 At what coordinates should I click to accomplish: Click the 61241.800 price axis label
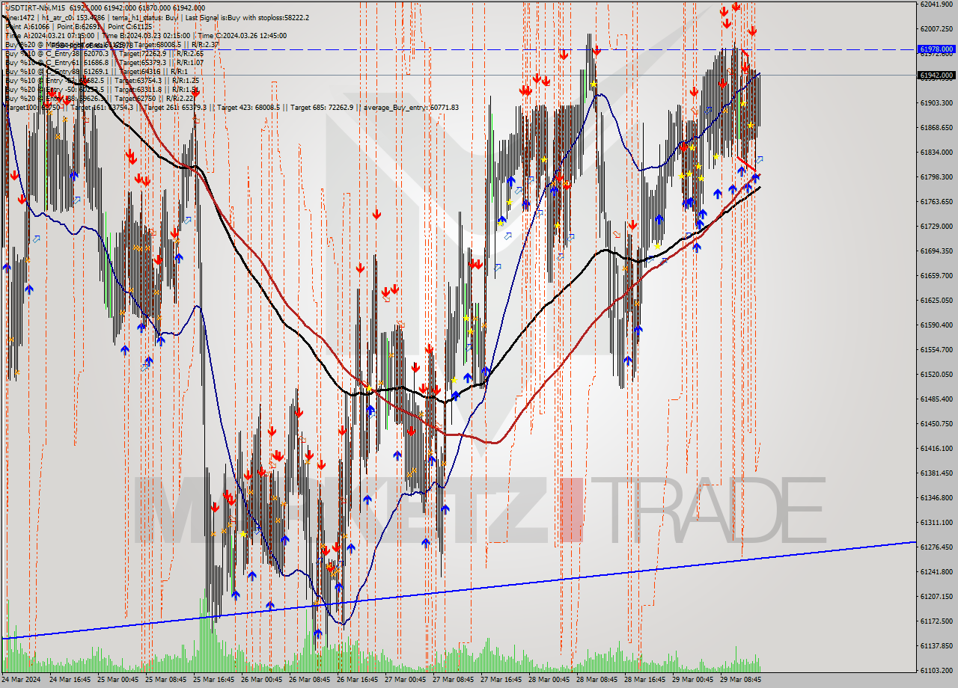[x=936, y=571]
